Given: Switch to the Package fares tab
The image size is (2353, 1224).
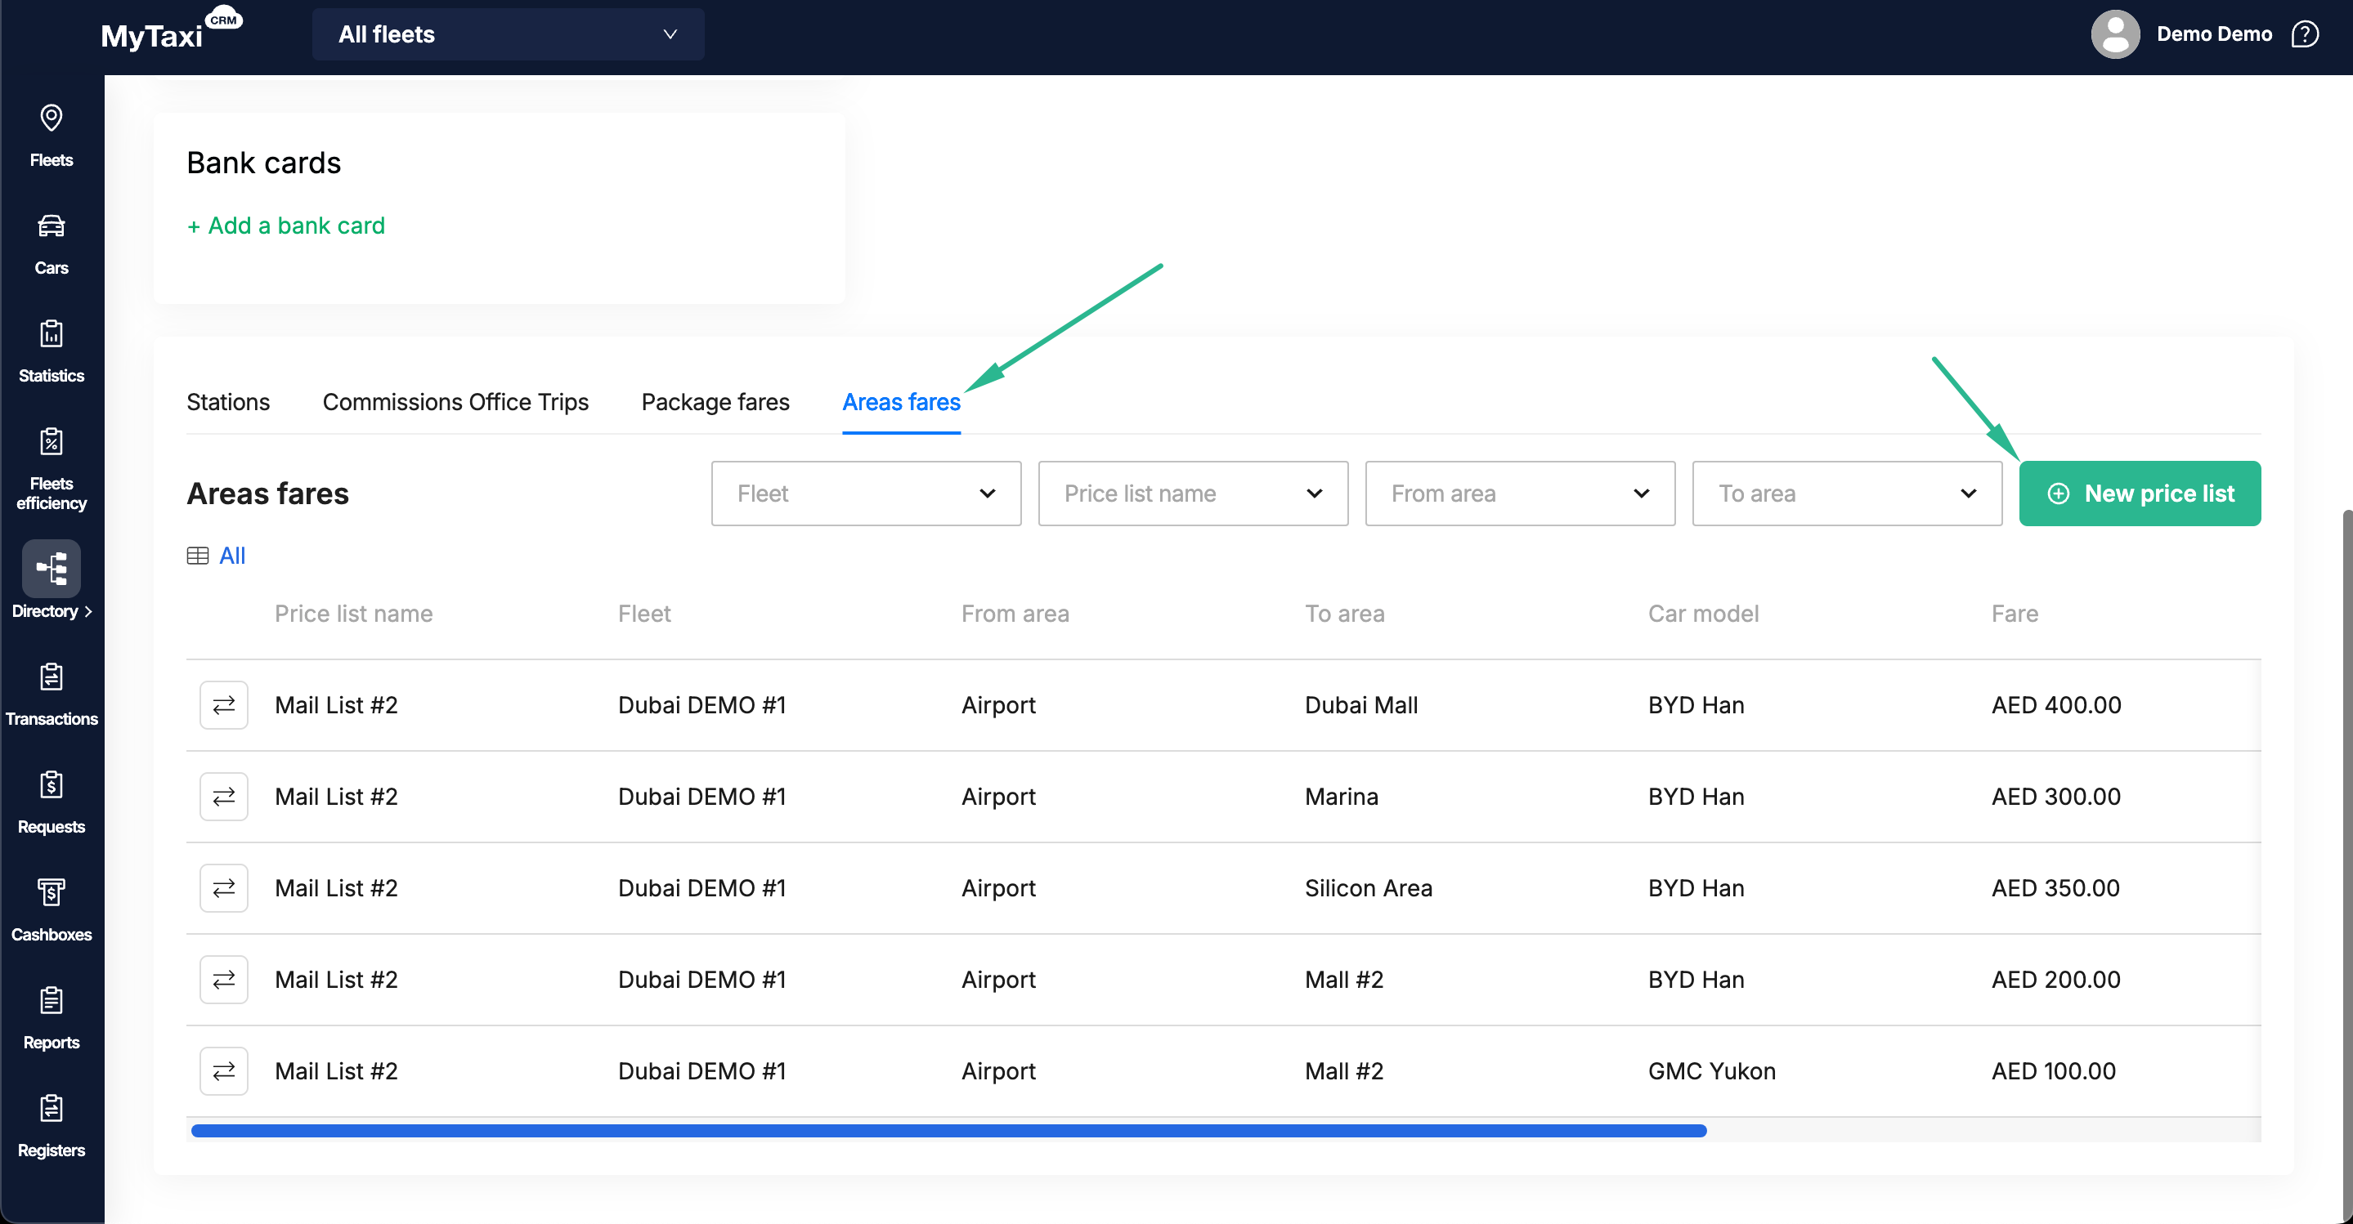Looking at the screenshot, I should (x=715, y=402).
